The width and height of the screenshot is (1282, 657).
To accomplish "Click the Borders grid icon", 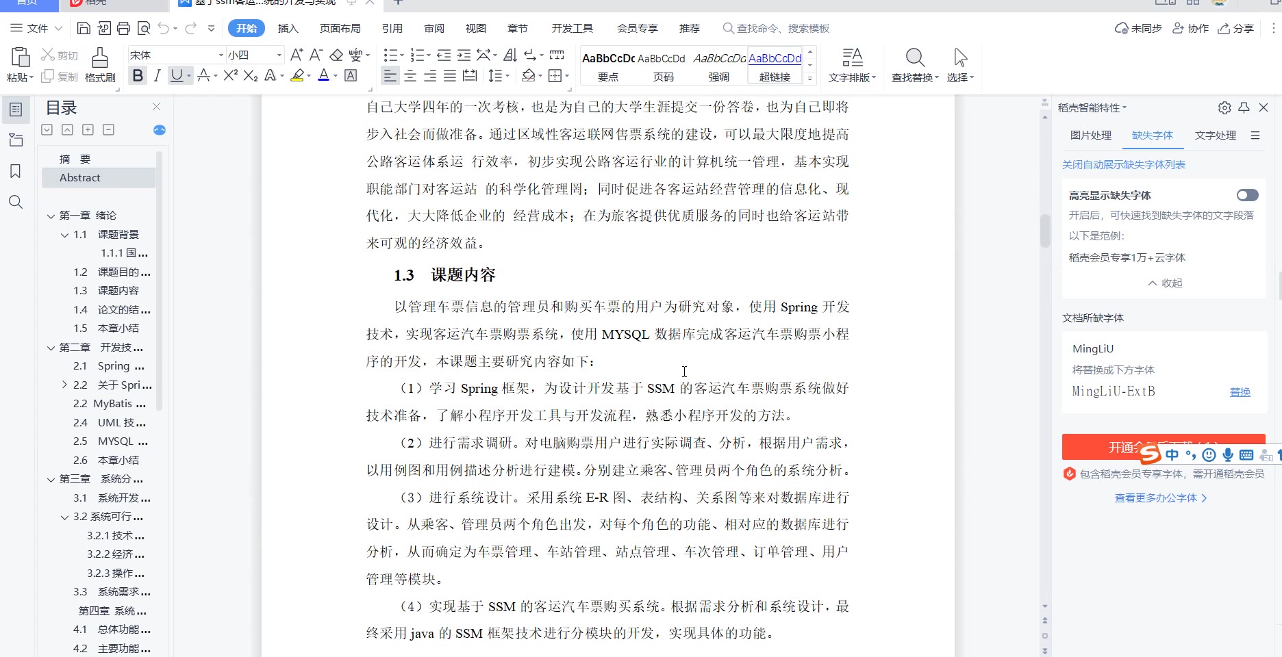I will pyautogui.click(x=555, y=75).
